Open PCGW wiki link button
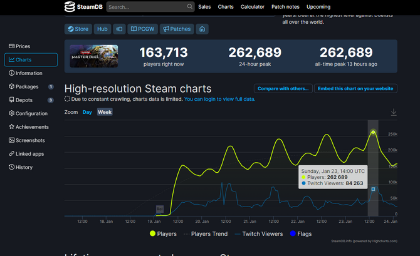 pos(142,29)
